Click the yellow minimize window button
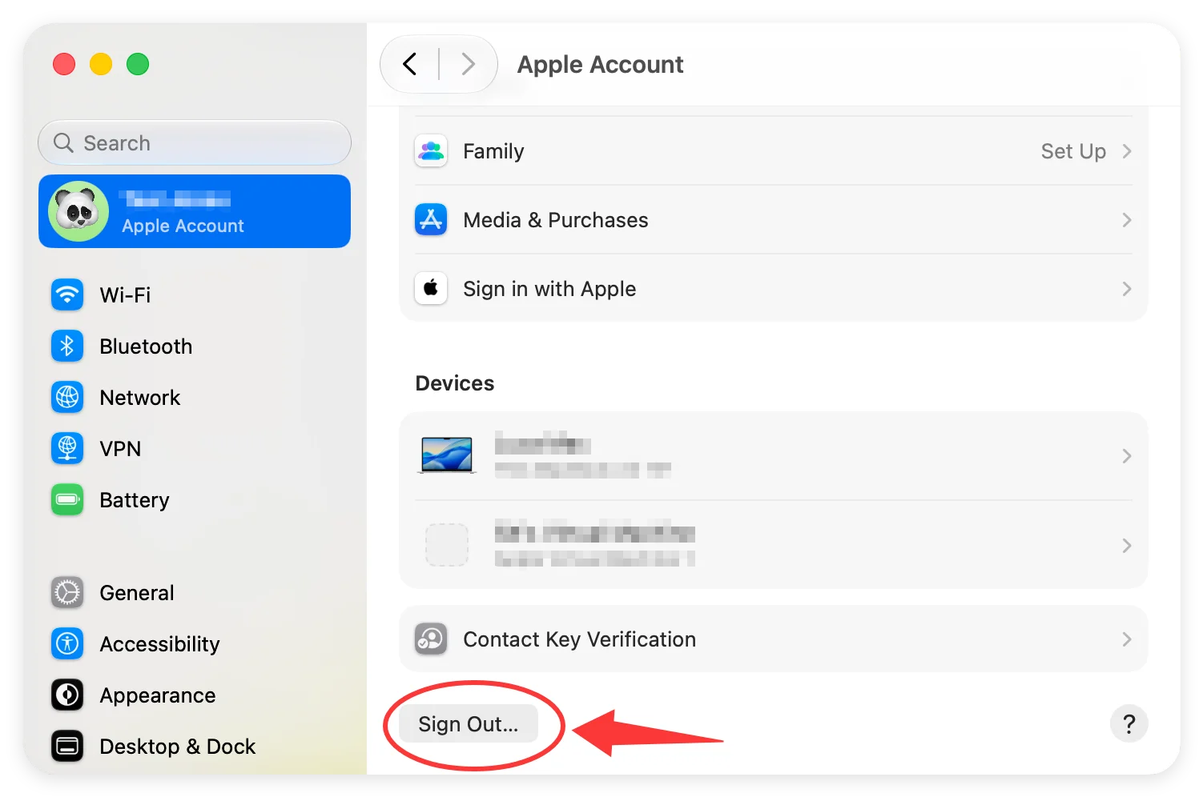1203x797 pixels. (x=101, y=64)
